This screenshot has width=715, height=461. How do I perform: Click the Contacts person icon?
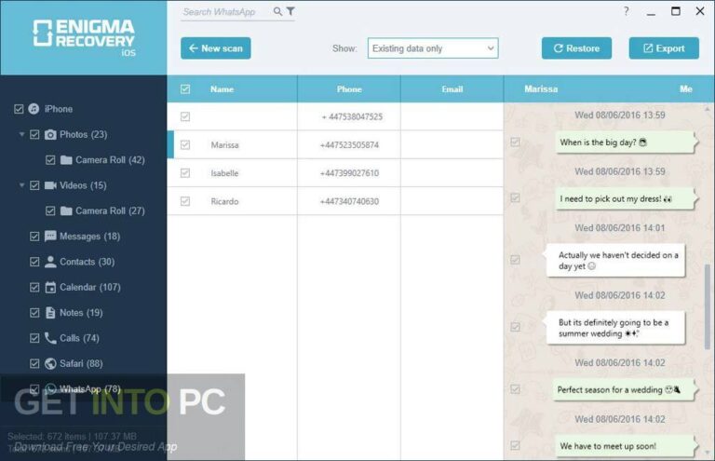pos(50,262)
